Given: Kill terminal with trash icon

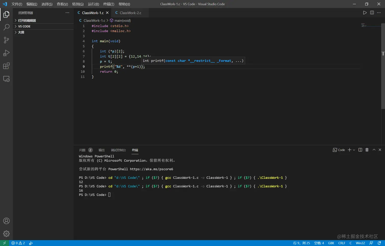Looking at the screenshot, I should pyautogui.click(x=367, y=150).
